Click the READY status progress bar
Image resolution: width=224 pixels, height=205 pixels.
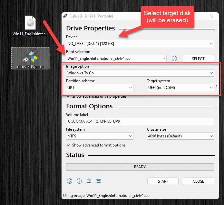(x=140, y=167)
